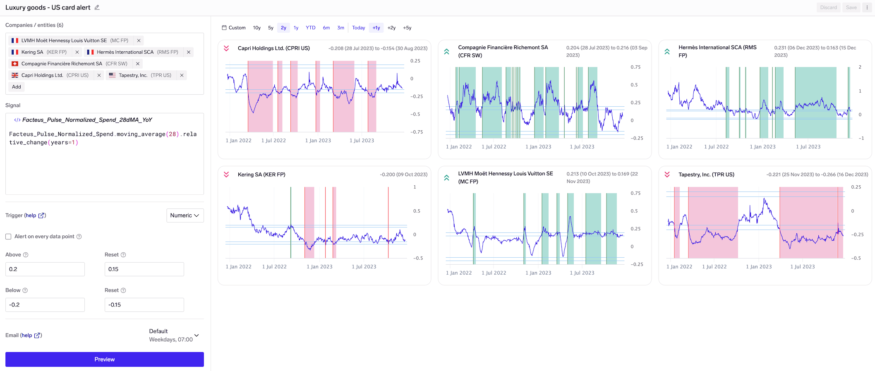Select the 10y time range
This screenshot has width=875, height=371.
257,28
